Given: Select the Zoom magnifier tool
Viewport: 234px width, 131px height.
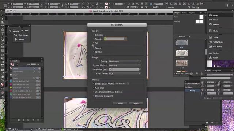Looking at the screenshot, I should [3, 80].
